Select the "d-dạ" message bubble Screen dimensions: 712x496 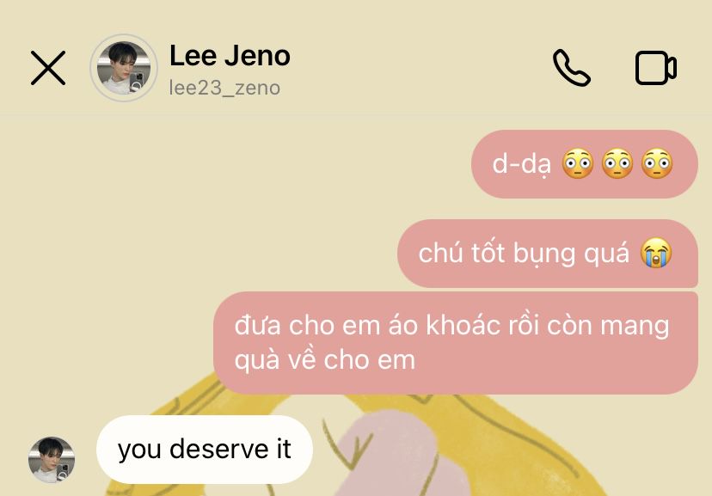pos(585,164)
